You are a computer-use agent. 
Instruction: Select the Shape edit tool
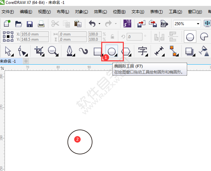click(23, 51)
